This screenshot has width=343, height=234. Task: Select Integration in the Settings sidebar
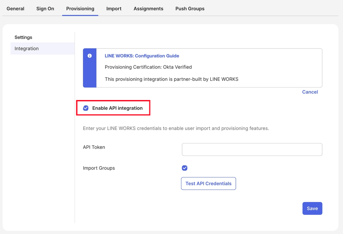click(x=42, y=48)
